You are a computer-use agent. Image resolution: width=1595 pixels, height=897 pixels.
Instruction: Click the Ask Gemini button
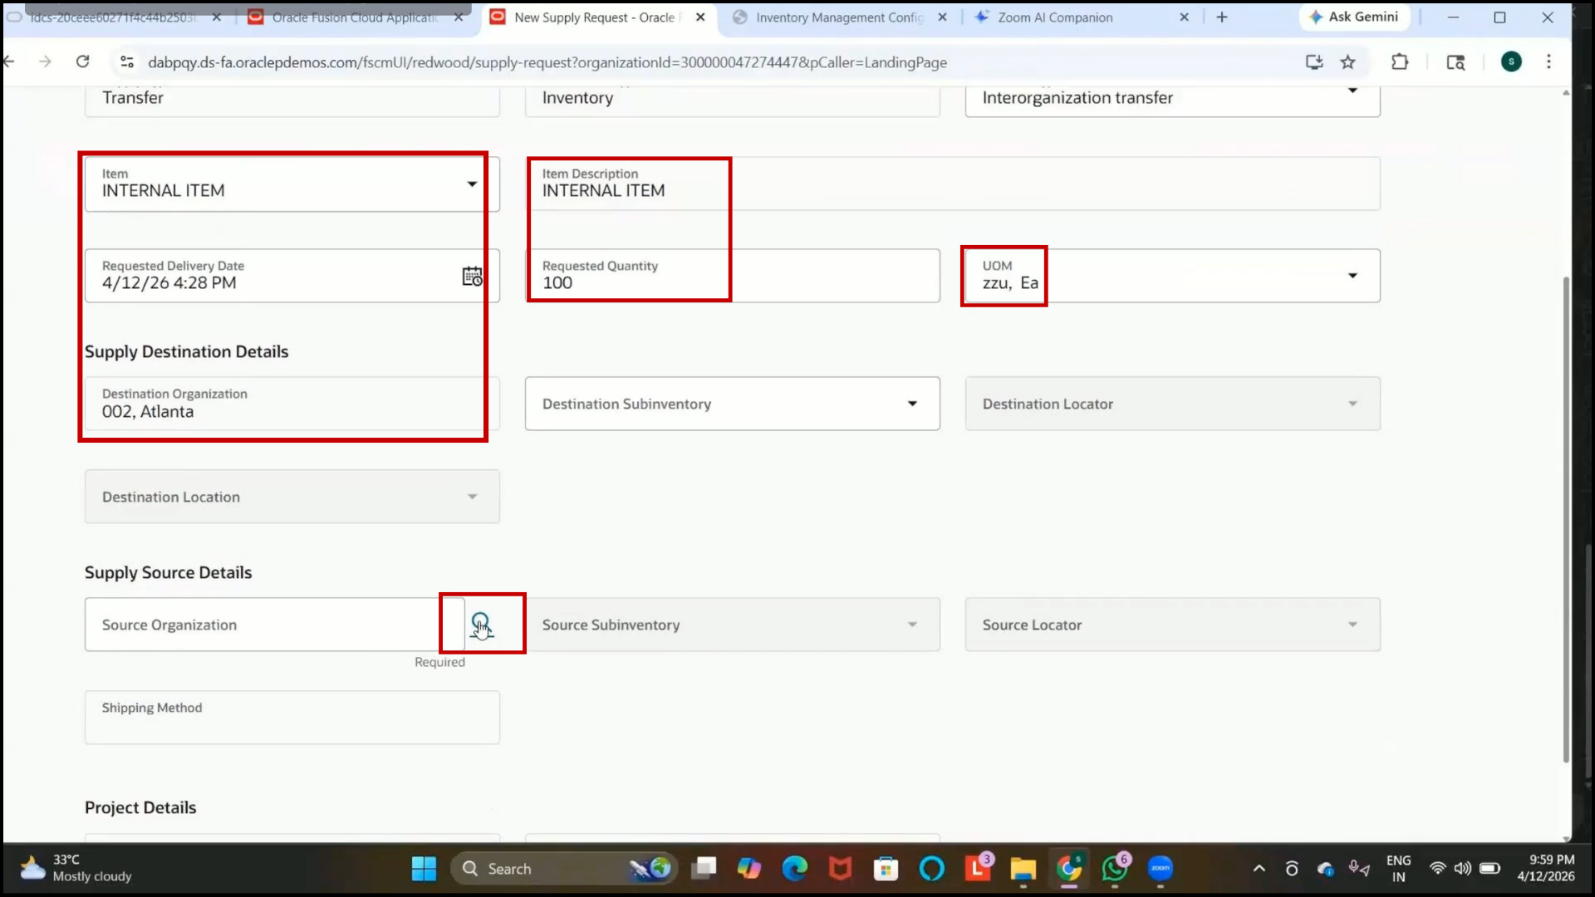click(1354, 17)
